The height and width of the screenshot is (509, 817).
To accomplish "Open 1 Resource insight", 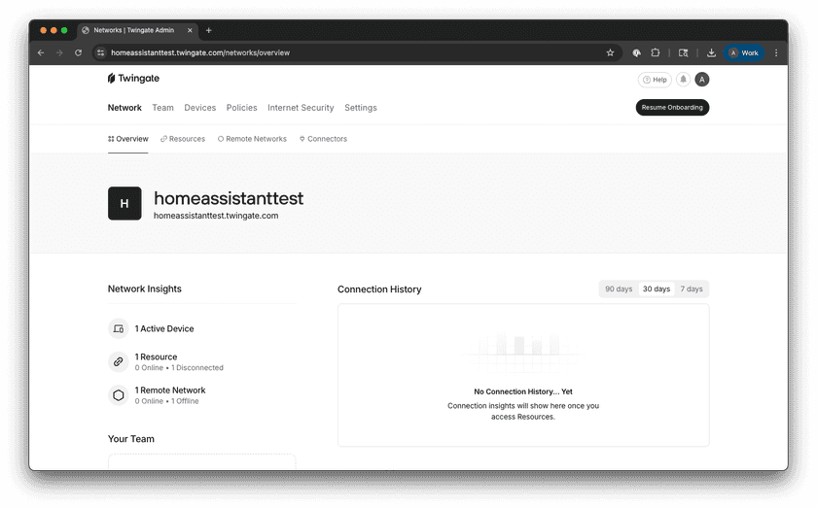I will tap(156, 357).
